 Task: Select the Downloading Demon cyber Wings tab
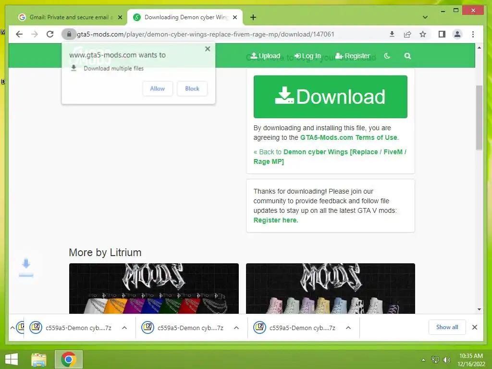(x=185, y=17)
